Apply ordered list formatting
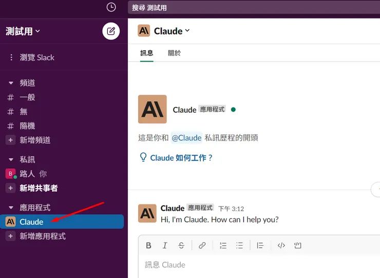The height and width of the screenshot is (278, 380). tap(223, 246)
